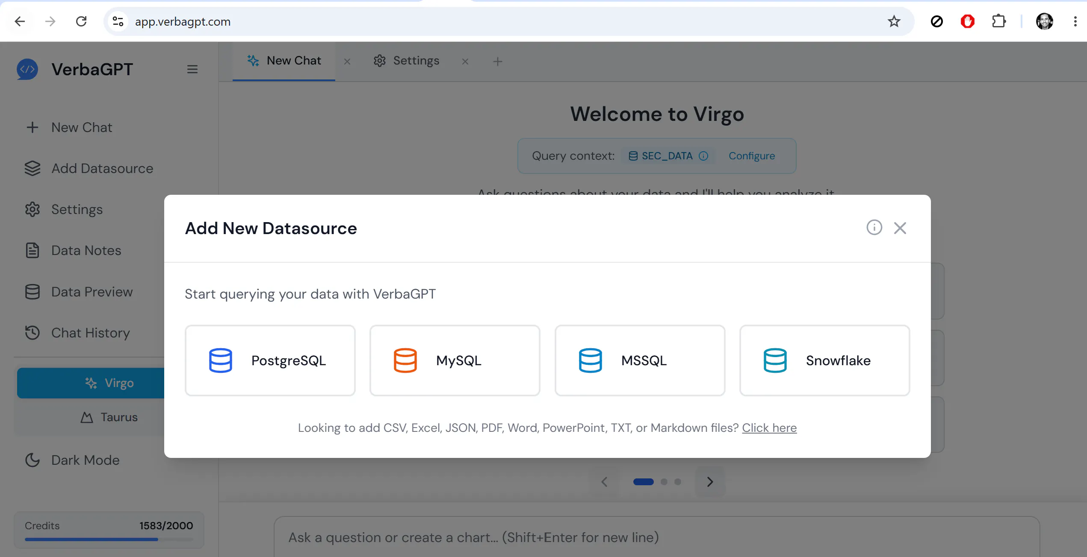
Task: Open the browser Extensions puzzle icon
Action: click(x=998, y=21)
